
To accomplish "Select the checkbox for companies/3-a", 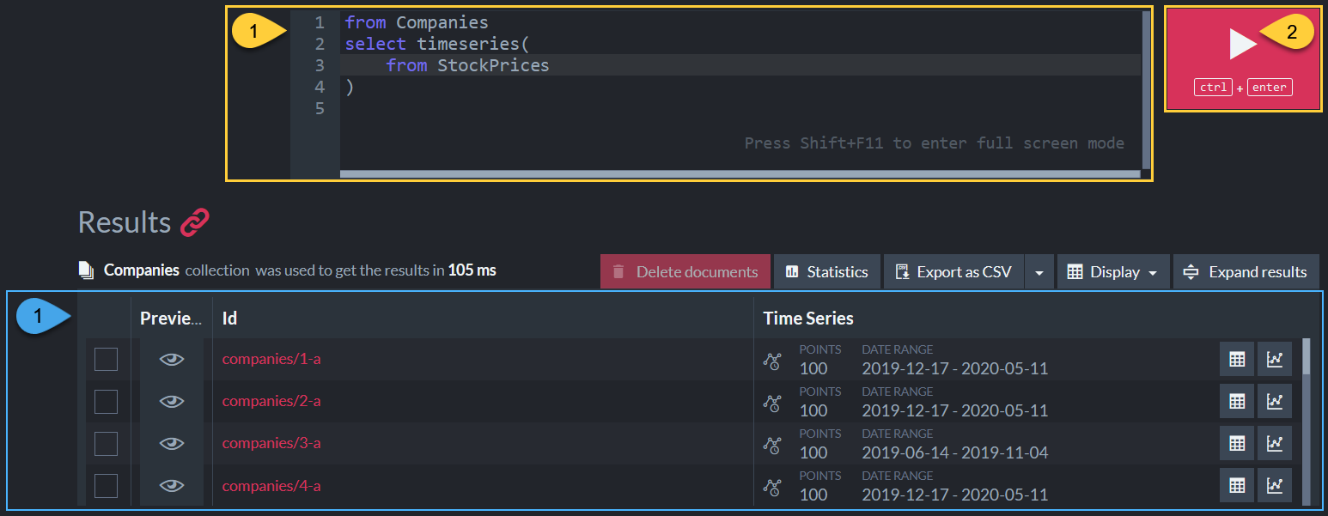I will (x=106, y=443).
